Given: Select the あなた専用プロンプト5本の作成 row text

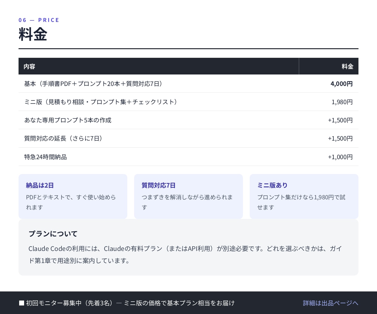Looking at the screenshot, I should point(68,120).
